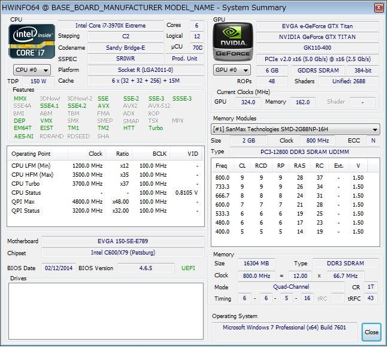Click the Freq column header in memory table

(223, 166)
